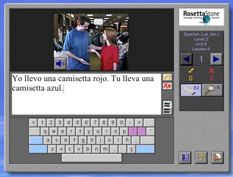This screenshot has height=177, width=233.
Task: Toggle the approximate/exact matching button
Action: click(x=167, y=108)
